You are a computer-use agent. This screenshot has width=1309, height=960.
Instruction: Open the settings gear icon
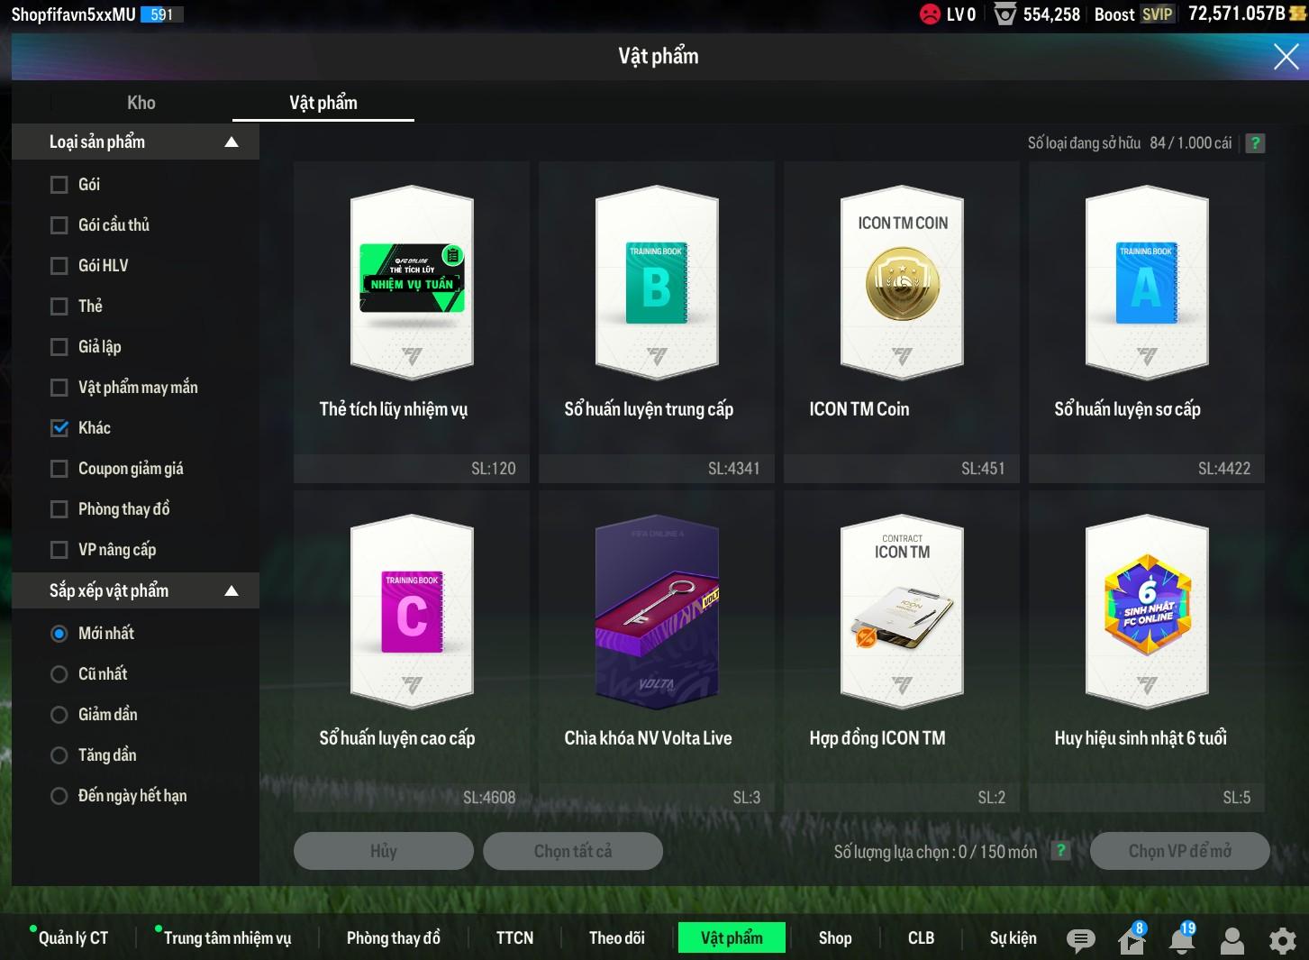[1282, 940]
